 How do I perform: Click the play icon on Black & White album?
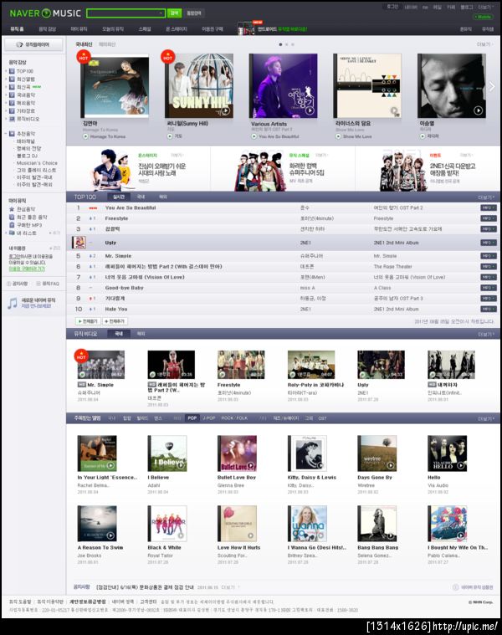(x=181, y=535)
